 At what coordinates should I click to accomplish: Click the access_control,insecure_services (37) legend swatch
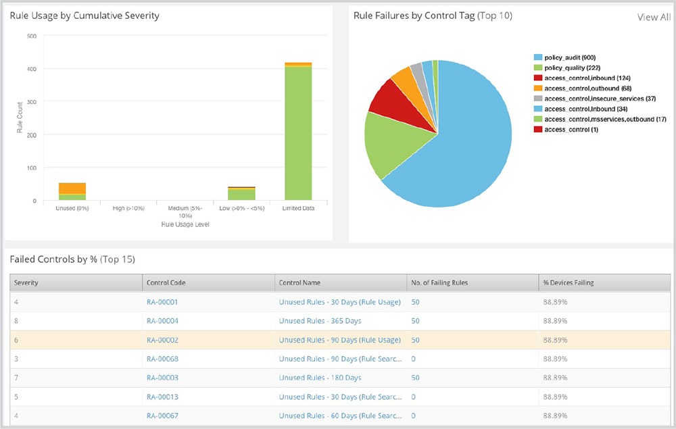click(537, 99)
